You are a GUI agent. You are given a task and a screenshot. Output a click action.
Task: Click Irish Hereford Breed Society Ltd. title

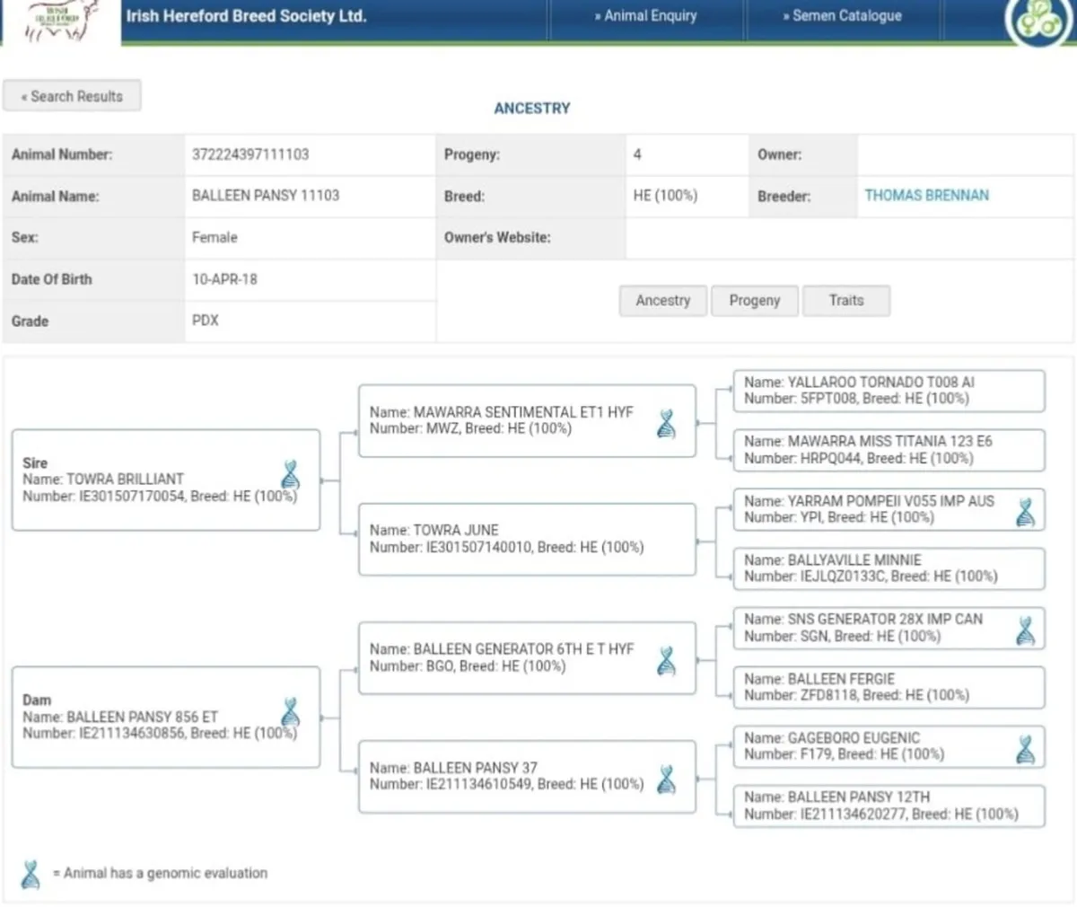246,16
